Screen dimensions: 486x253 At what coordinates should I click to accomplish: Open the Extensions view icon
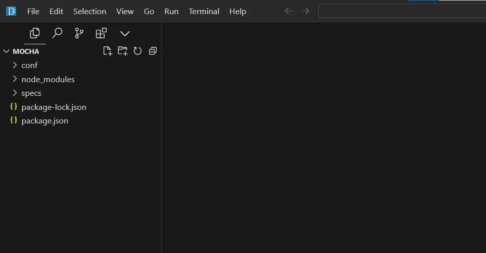click(101, 33)
